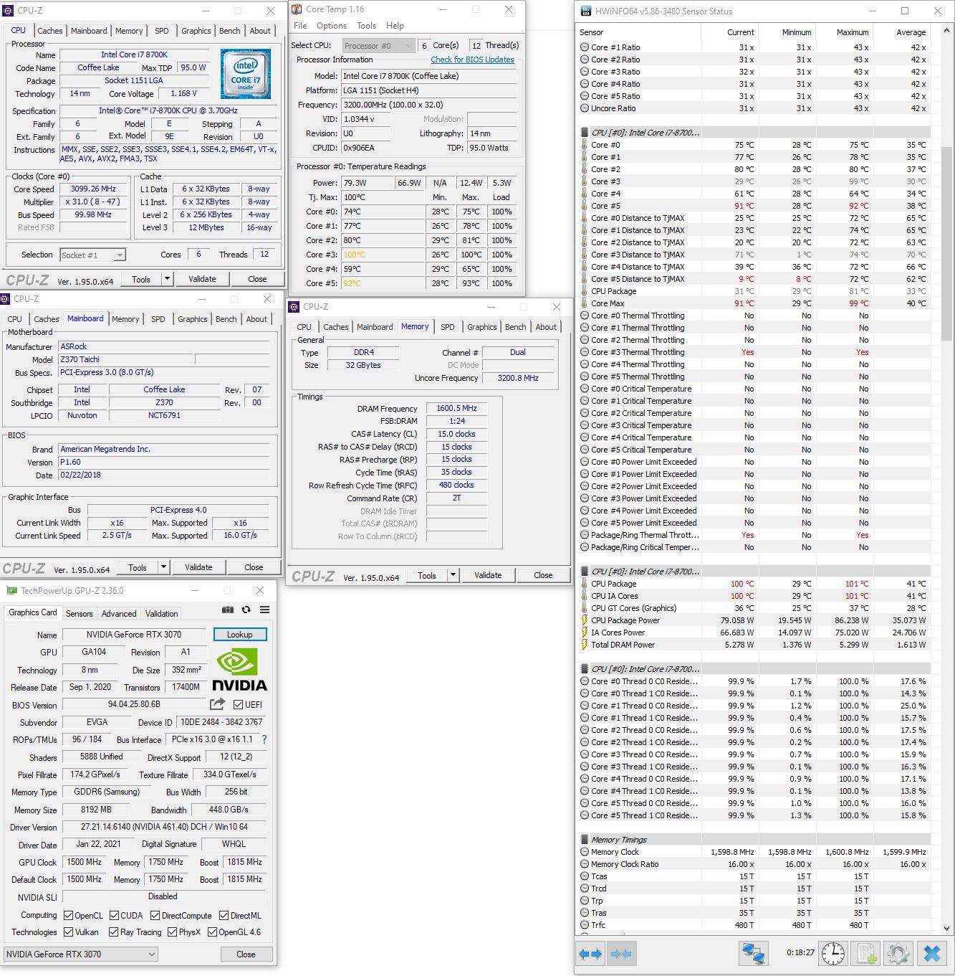The height and width of the screenshot is (976, 955).
Task: Open Caches tab in top CPU-Z window
Action: [49, 31]
